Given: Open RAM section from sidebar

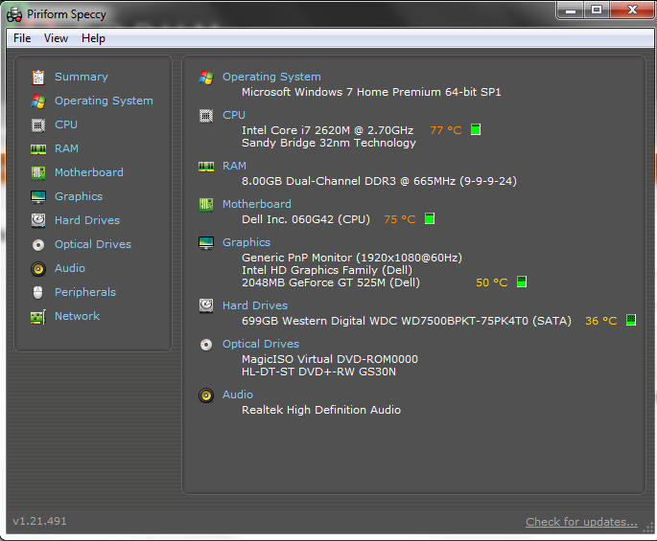Looking at the screenshot, I should click(66, 148).
